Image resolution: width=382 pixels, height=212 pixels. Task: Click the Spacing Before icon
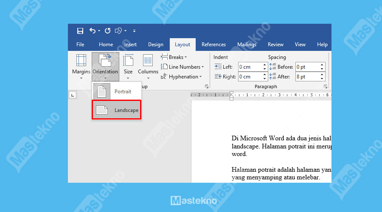coord(272,67)
